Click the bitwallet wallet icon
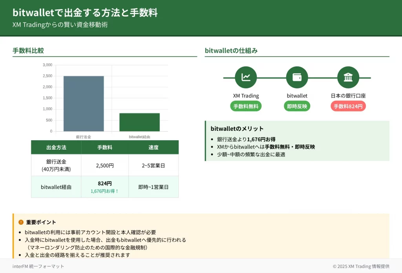 [x=297, y=77]
